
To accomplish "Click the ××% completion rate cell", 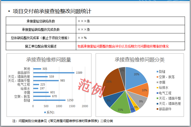I will coord(82,38).
